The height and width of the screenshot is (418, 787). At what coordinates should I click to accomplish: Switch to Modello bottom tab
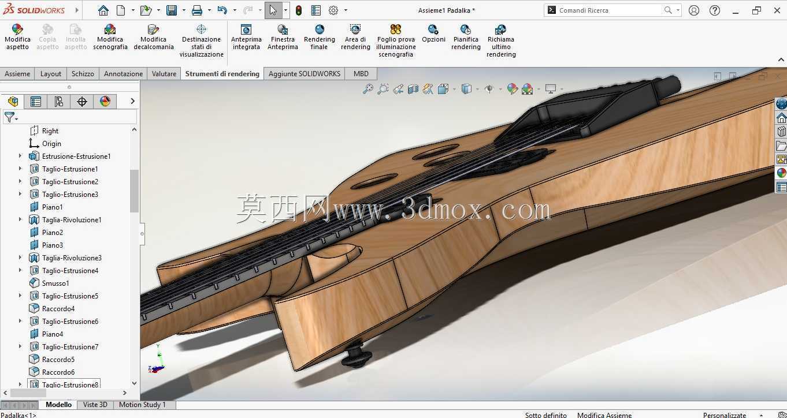58,405
